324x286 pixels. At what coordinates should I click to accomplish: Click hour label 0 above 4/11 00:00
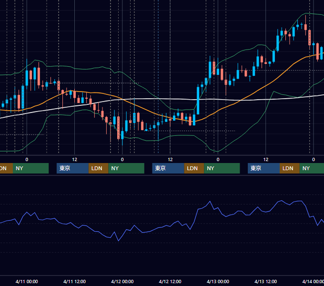27,160
